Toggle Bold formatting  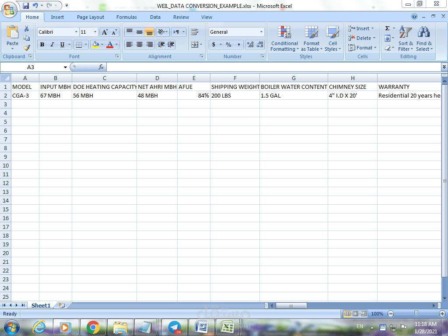42,45
